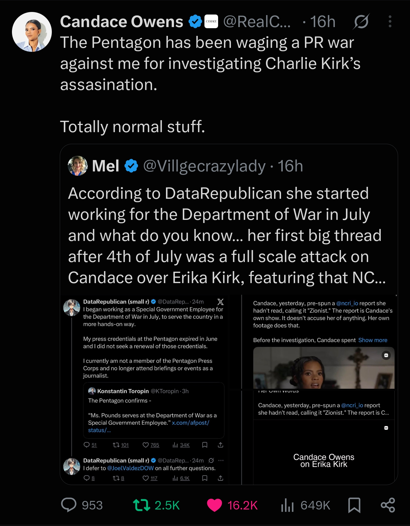Click the CANDACE affiliate badge icon

tap(211, 22)
